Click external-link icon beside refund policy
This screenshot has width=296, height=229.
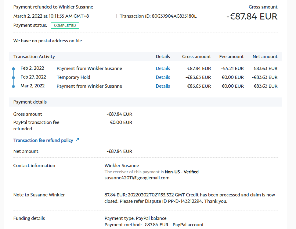77,140
